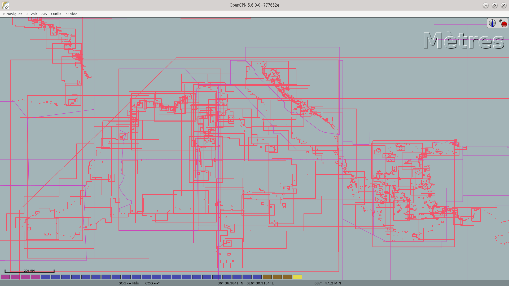Select the yellow chart in the chart bar
Viewport: 509px width, 286px height.
[x=298, y=277]
